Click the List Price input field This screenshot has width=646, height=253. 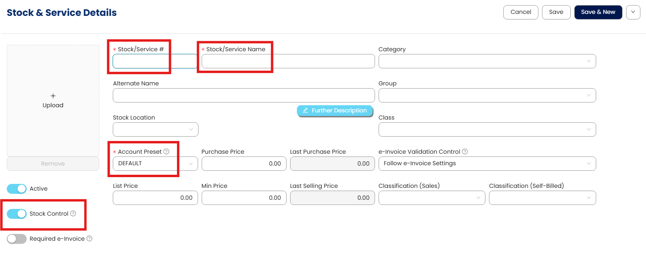tap(155, 198)
